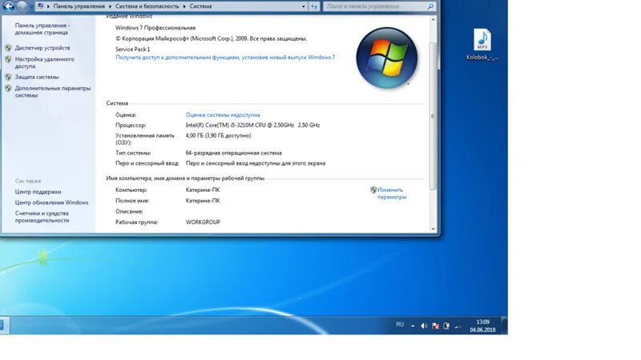Viewport: 641px width, 360px height.
Task: Click the vertical scrollbar thumb
Action: pyautogui.click(x=433, y=116)
